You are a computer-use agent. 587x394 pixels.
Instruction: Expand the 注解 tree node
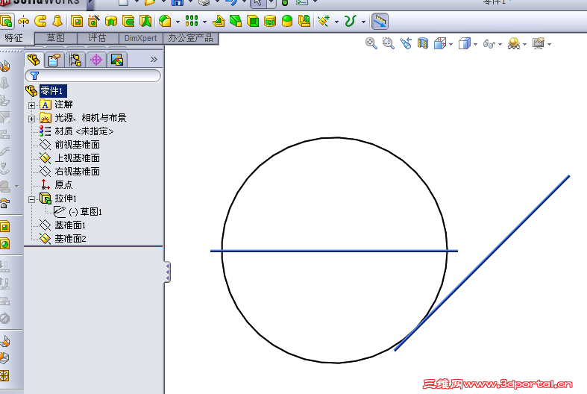[32, 105]
